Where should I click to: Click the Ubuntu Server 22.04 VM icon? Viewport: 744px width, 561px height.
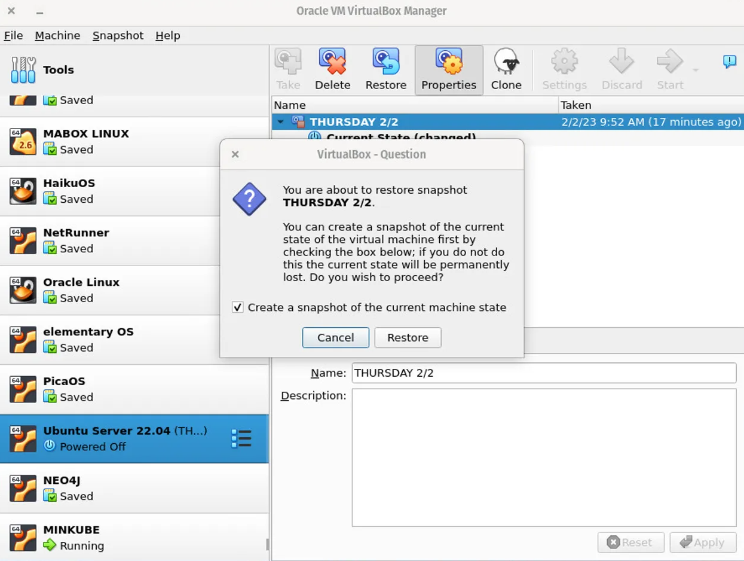tap(23, 439)
